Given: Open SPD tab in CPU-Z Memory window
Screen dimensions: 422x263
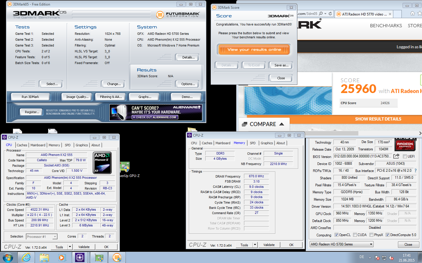Looking at the screenshot, I should pos(252,143).
